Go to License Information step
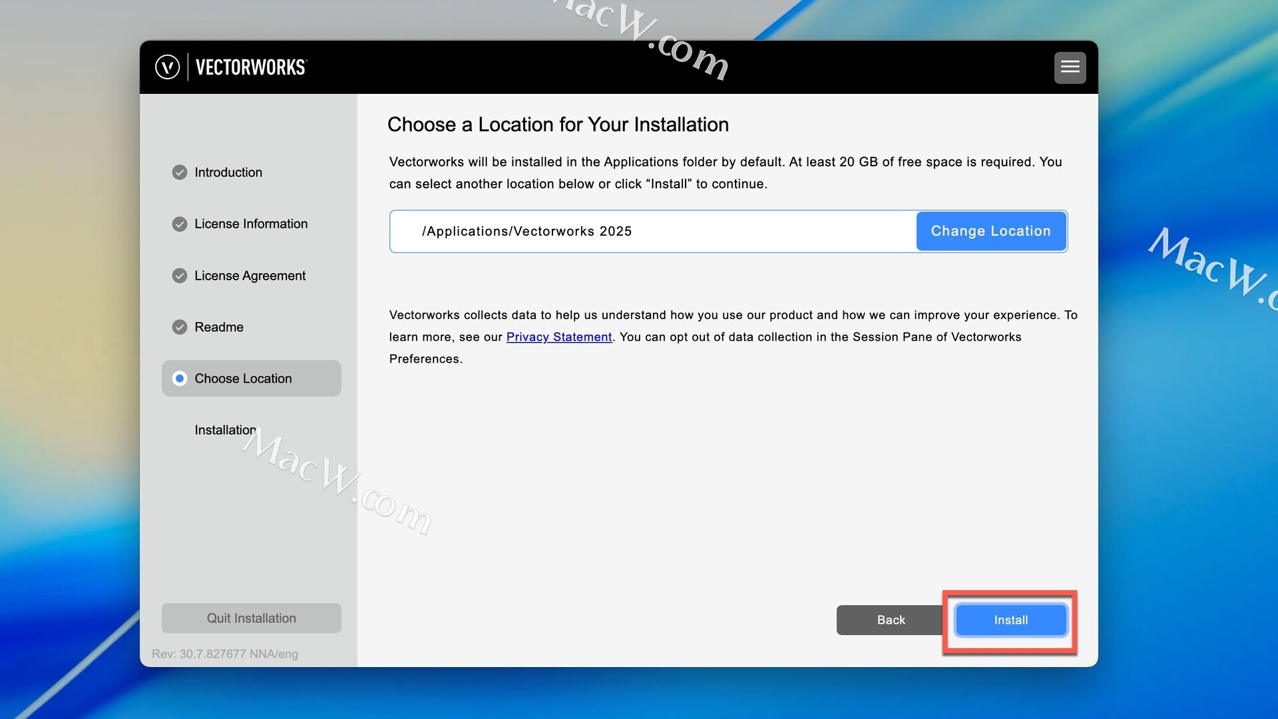 (251, 224)
